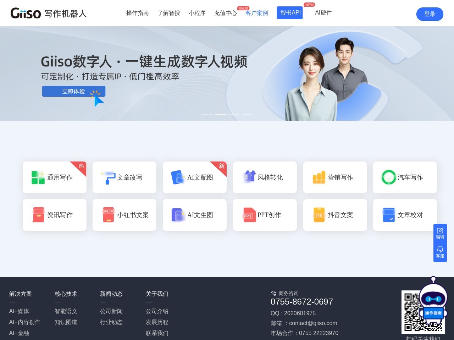Open the 操作指南 menu item
The height and width of the screenshot is (340, 454).
point(137,13)
